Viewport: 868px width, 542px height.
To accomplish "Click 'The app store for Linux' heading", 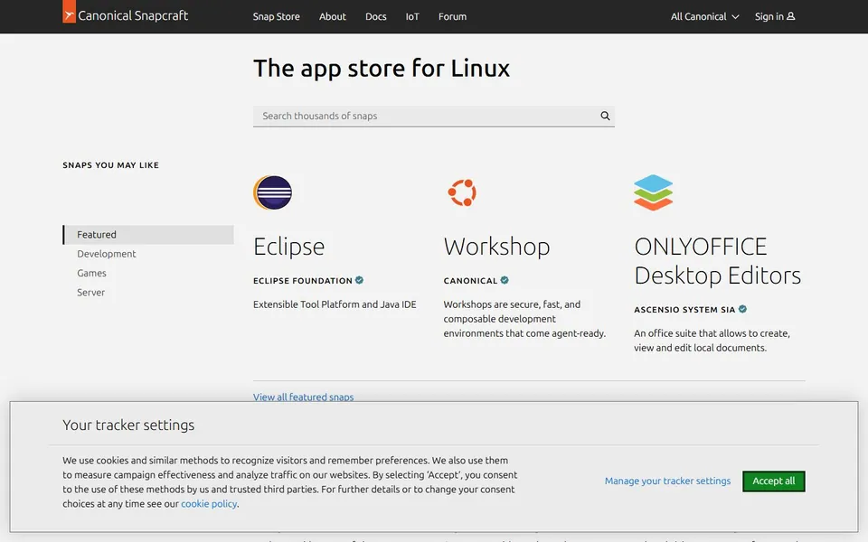I will coord(382,69).
